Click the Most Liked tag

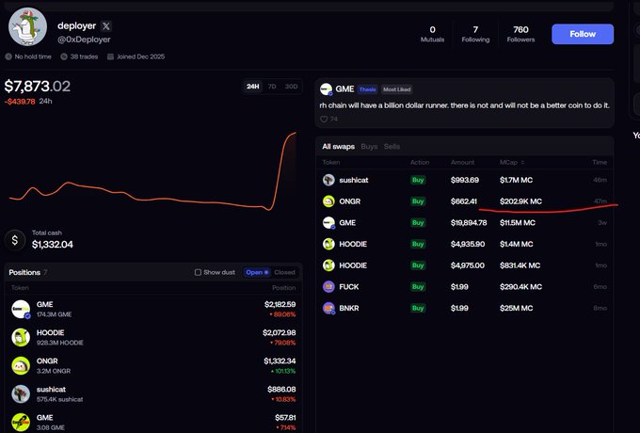point(397,89)
